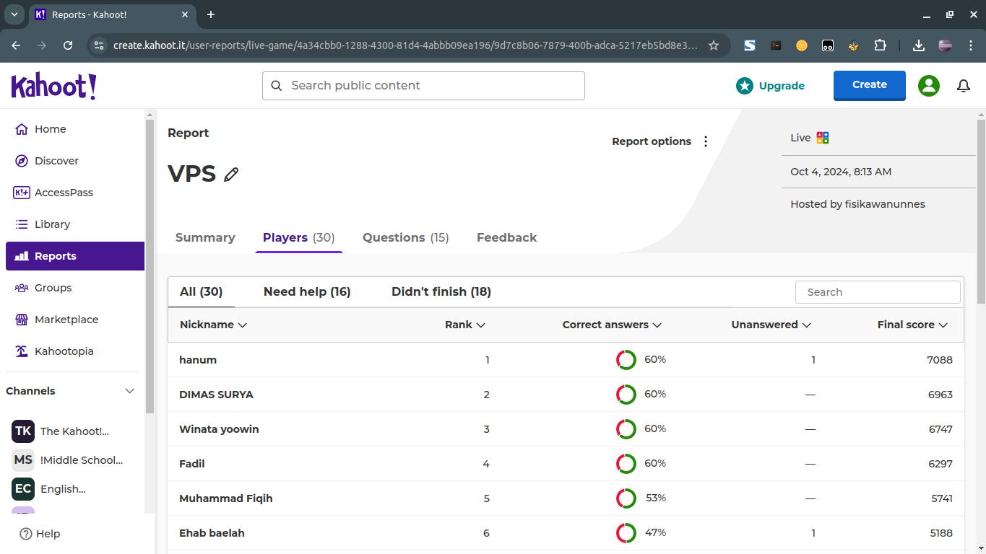
Task: Open the three-dot Report options menu
Action: pos(706,141)
